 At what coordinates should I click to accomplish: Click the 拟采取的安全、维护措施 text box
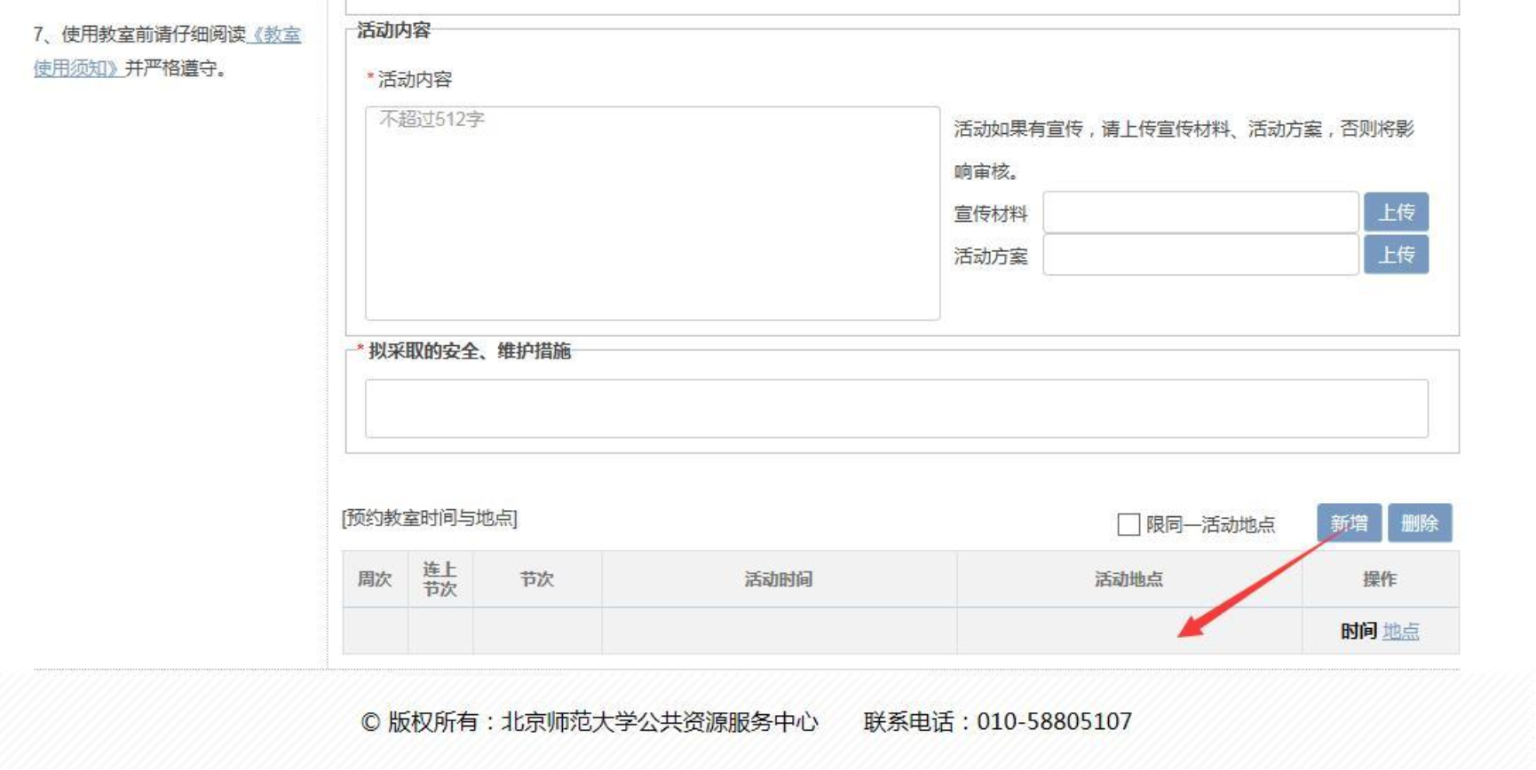click(896, 408)
